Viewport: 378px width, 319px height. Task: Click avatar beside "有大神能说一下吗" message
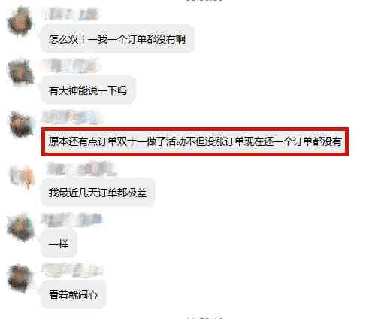[x=20, y=72]
